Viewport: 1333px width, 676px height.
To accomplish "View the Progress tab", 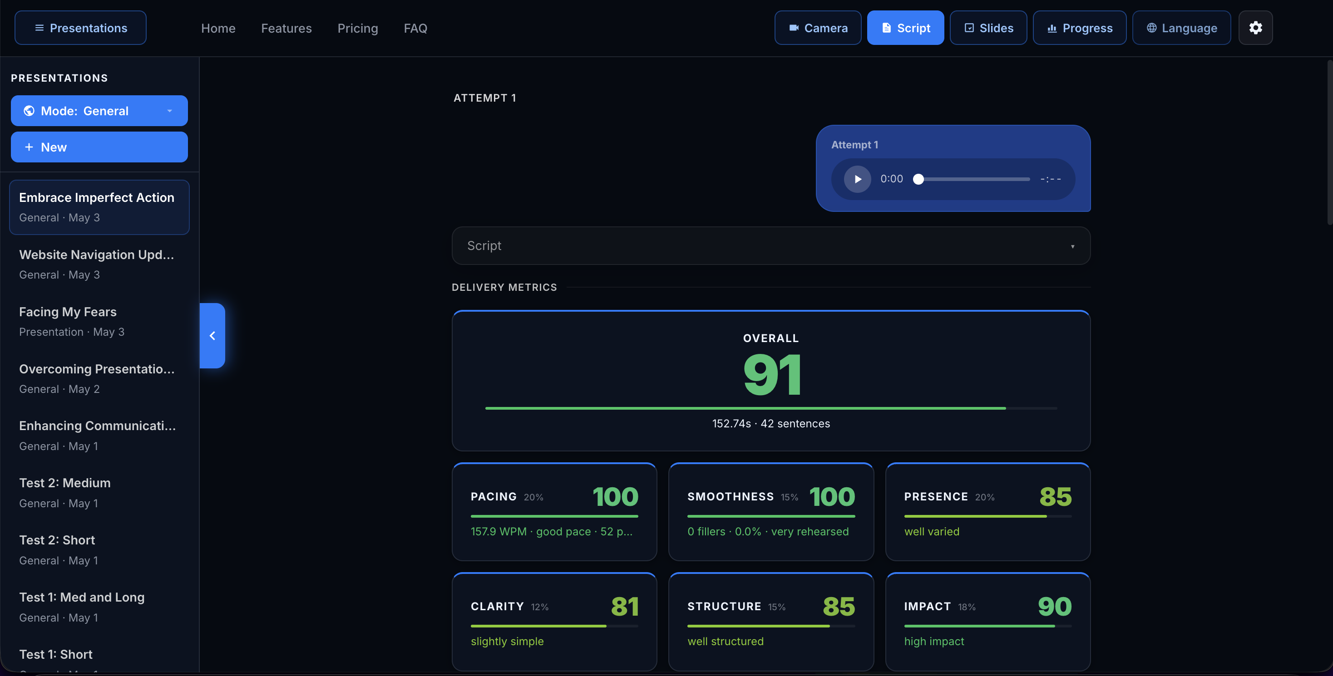I will pyautogui.click(x=1080, y=28).
